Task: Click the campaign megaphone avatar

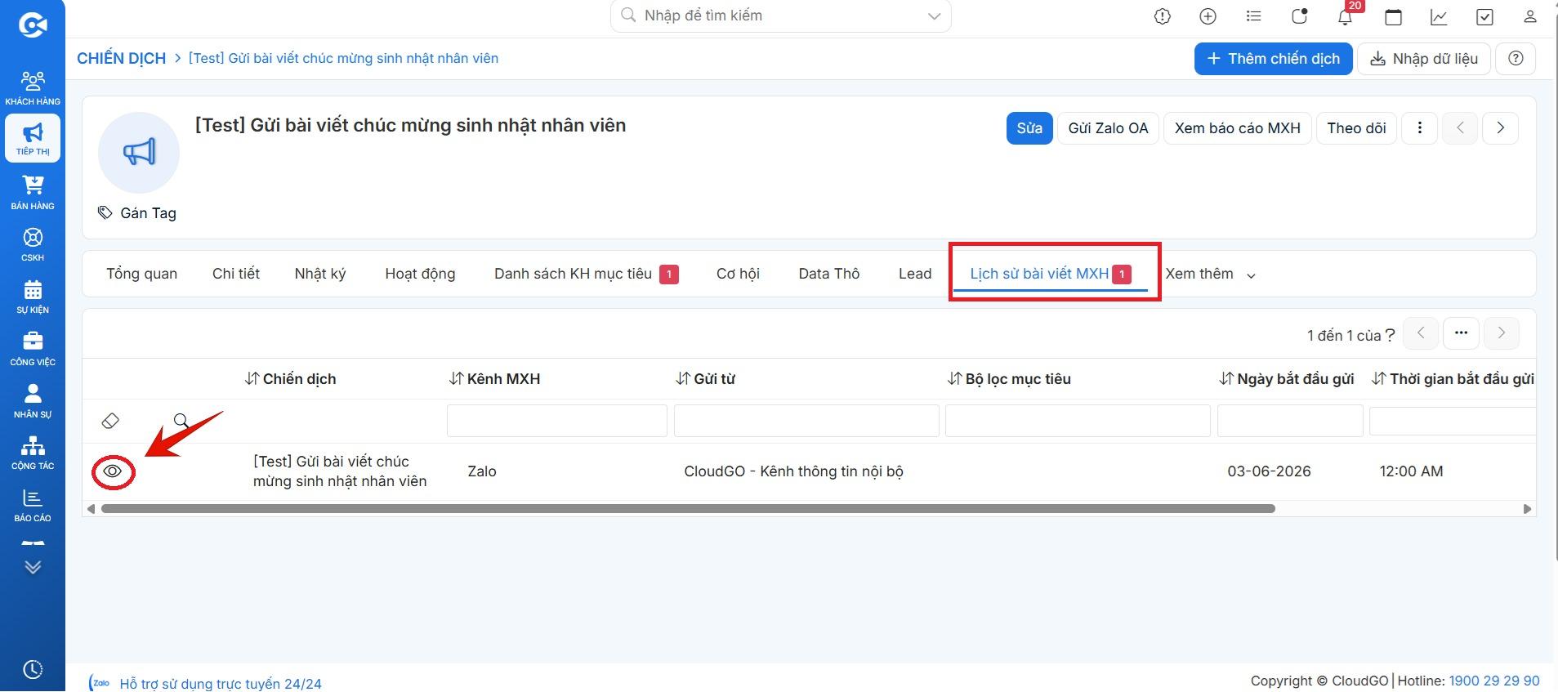Action: 139,153
